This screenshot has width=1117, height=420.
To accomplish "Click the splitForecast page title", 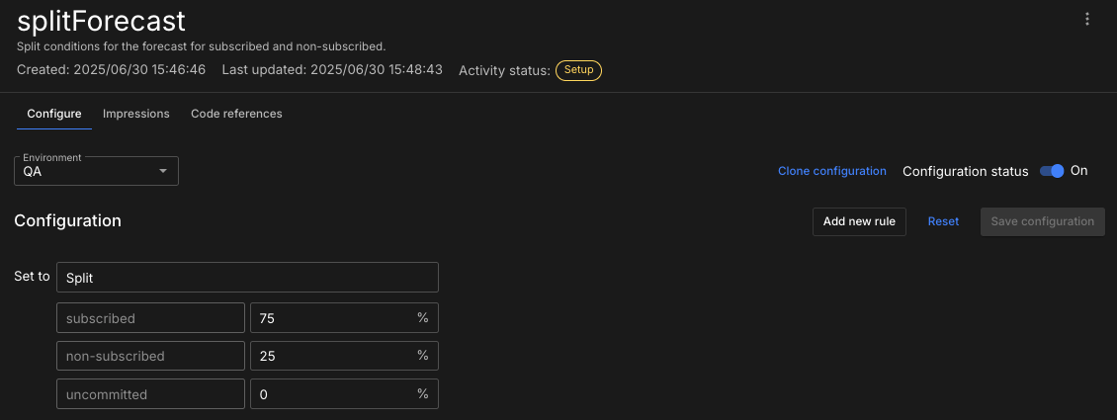I will point(102,21).
